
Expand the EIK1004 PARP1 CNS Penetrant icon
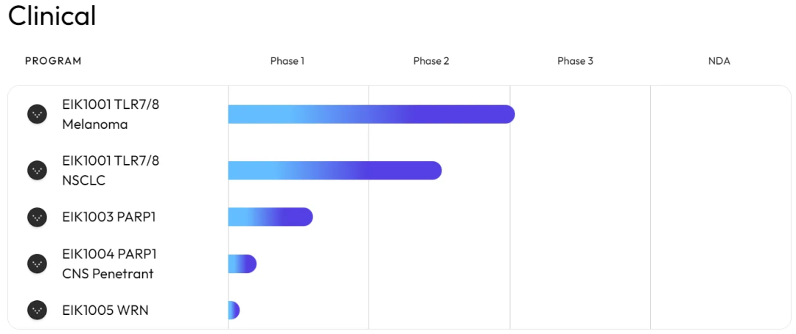[x=37, y=263]
